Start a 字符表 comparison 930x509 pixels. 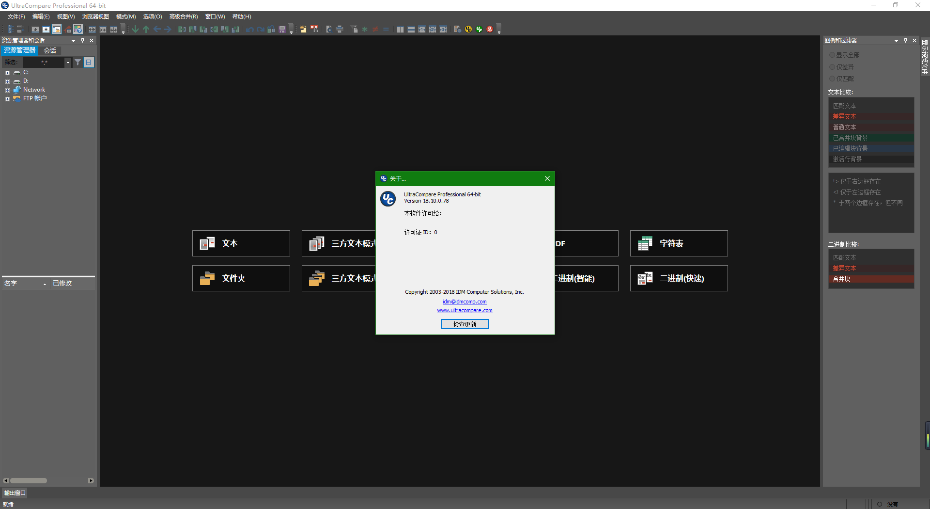[679, 243]
